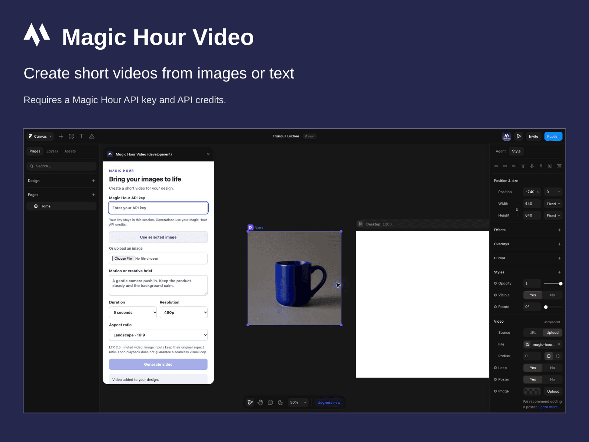Select the Text tool icon
The width and height of the screenshot is (589, 442).
(x=81, y=136)
